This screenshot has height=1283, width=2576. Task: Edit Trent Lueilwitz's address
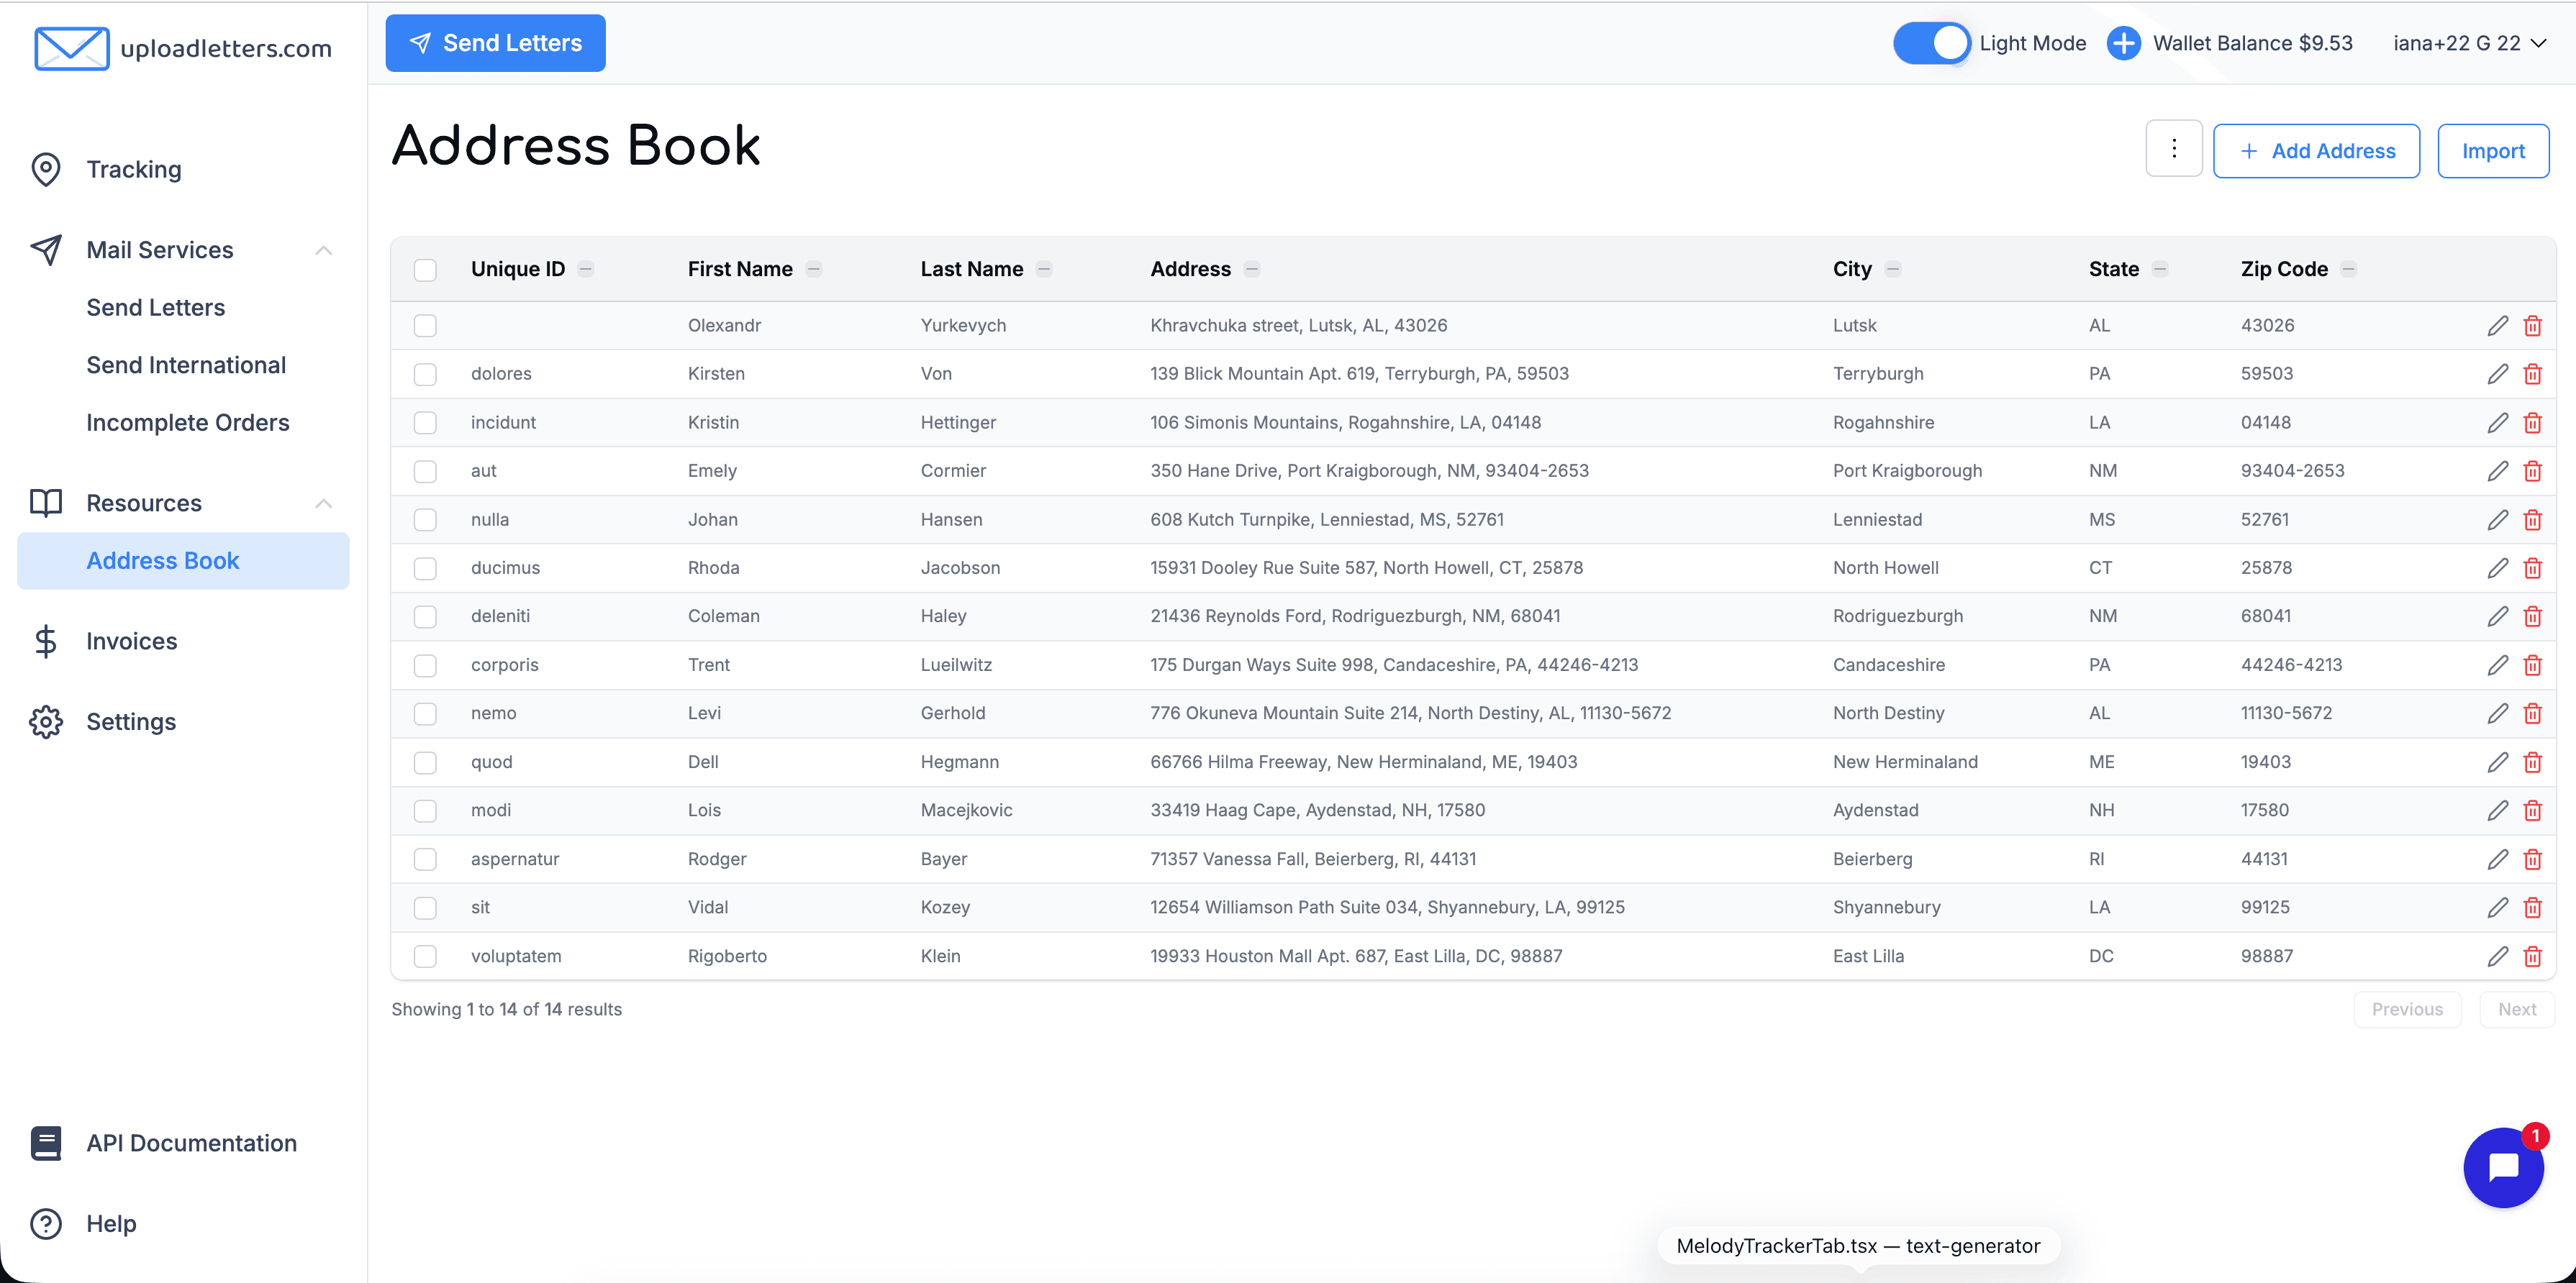click(2497, 665)
